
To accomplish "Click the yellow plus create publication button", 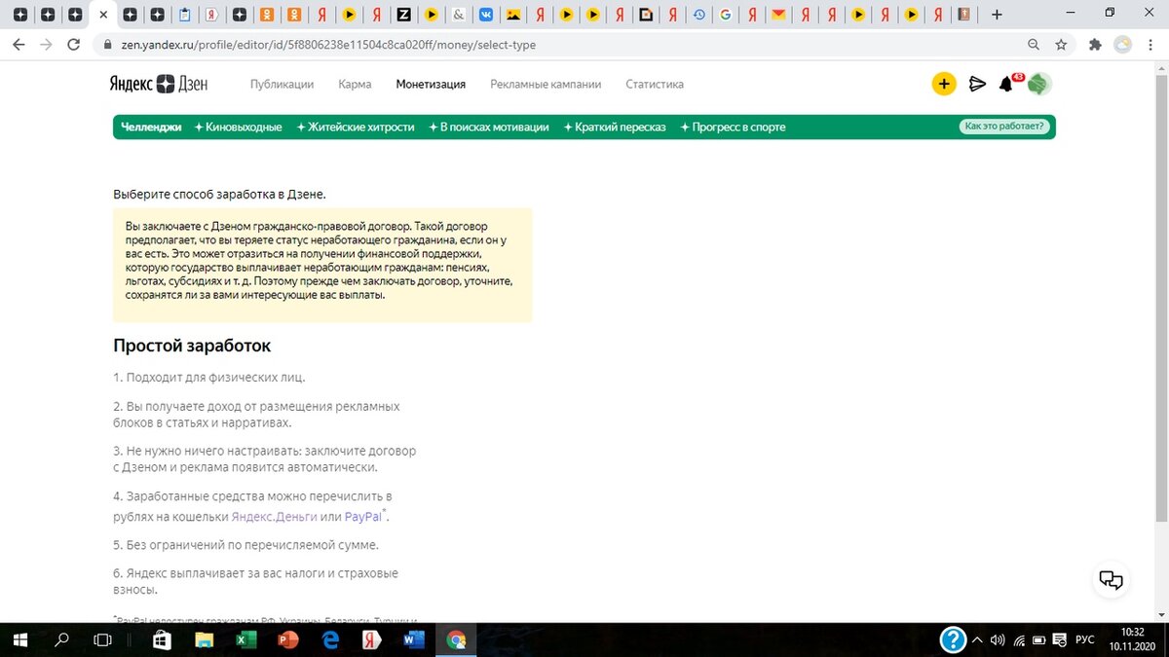I will 943,84.
